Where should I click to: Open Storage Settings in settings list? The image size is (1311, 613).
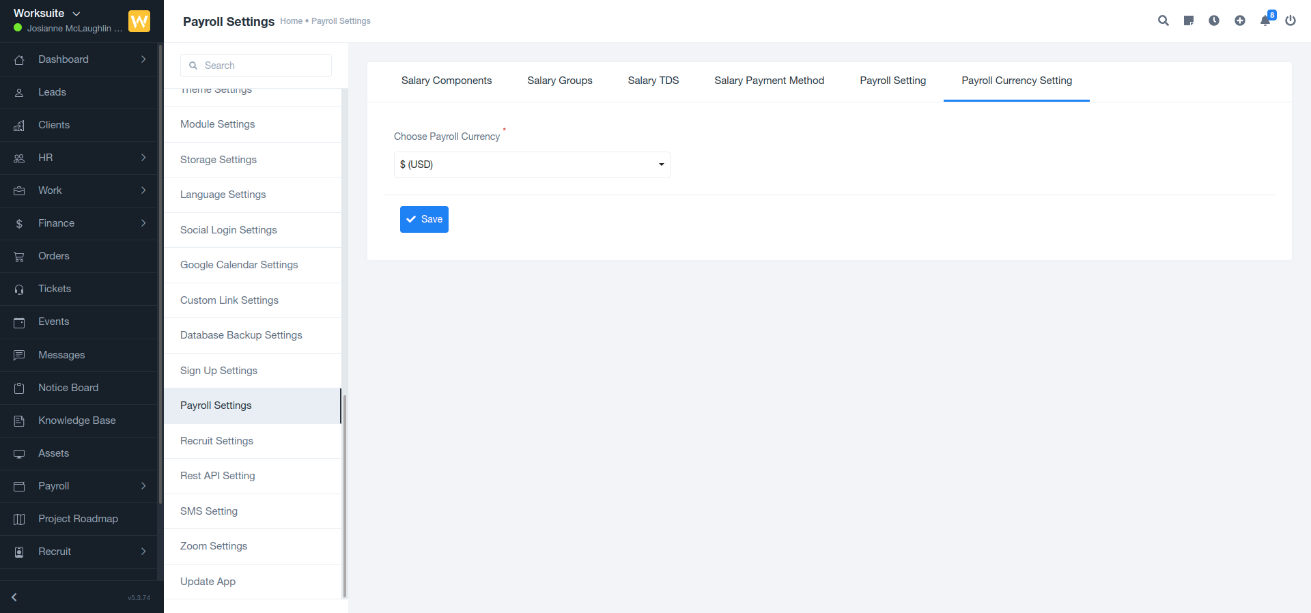click(x=253, y=160)
